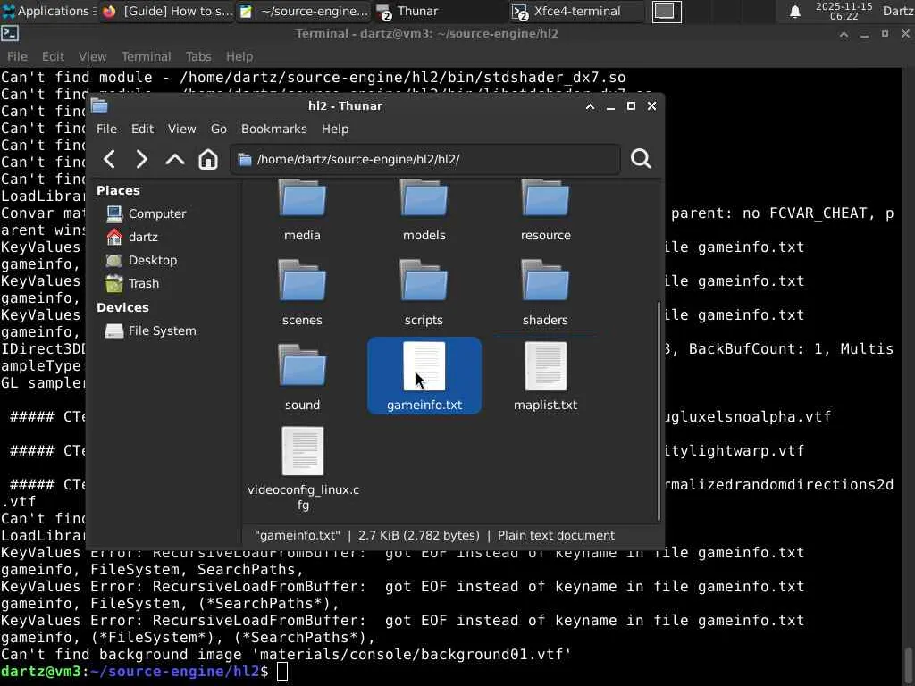The width and height of the screenshot is (915, 686).
Task: Select the resource folder
Action: pos(546,211)
